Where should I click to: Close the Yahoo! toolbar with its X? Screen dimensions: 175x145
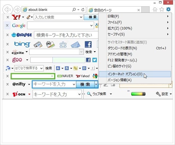pos(8,17)
